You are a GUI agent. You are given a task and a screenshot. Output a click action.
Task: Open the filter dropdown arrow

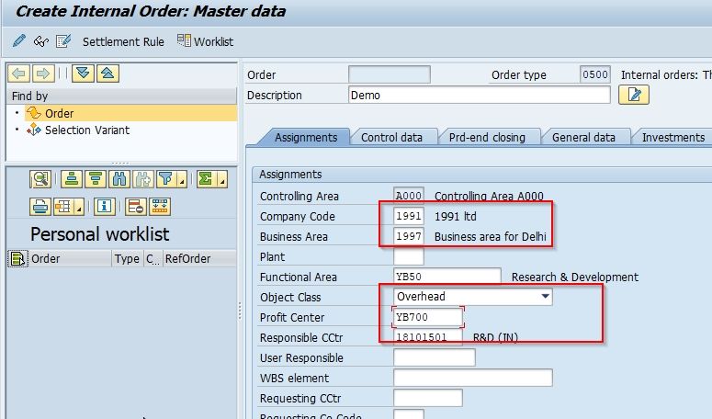coord(182,179)
